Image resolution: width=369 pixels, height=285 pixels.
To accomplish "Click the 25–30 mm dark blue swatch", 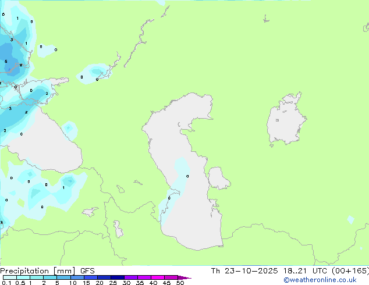I will pos(117,277).
